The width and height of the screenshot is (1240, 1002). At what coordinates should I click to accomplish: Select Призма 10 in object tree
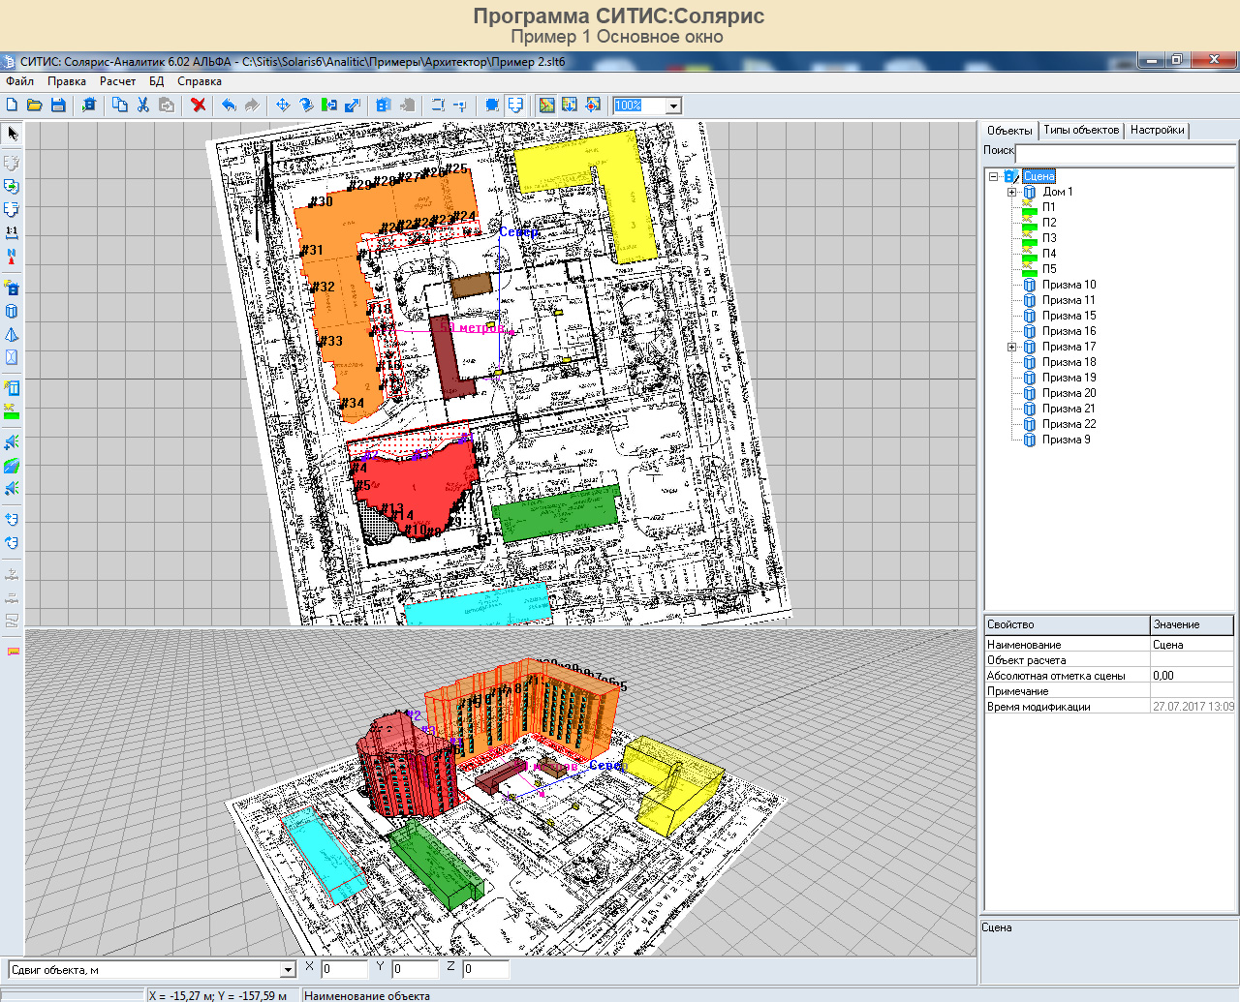point(1069,285)
